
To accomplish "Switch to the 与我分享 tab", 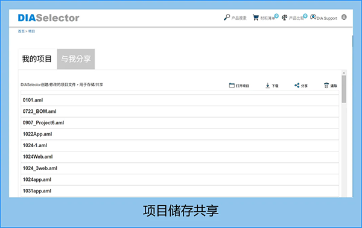I will click(x=76, y=59).
